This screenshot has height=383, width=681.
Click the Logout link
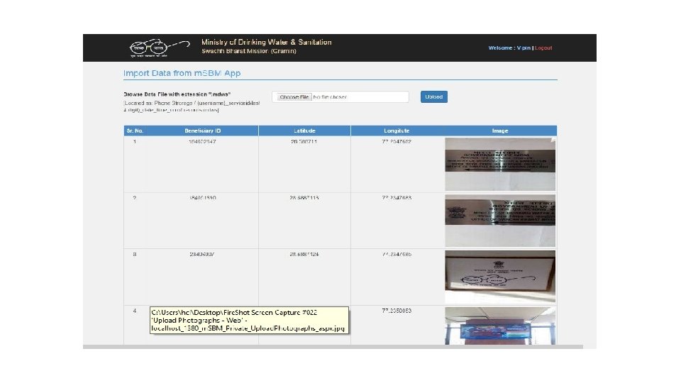pos(543,48)
